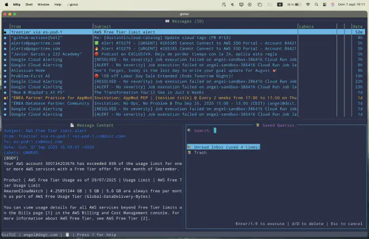Click the keyboard input source A icon

pyautogui.click(x=280, y=4)
